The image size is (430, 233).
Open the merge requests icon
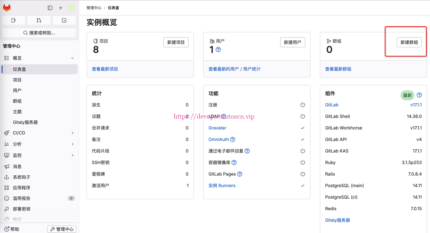point(39,20)
